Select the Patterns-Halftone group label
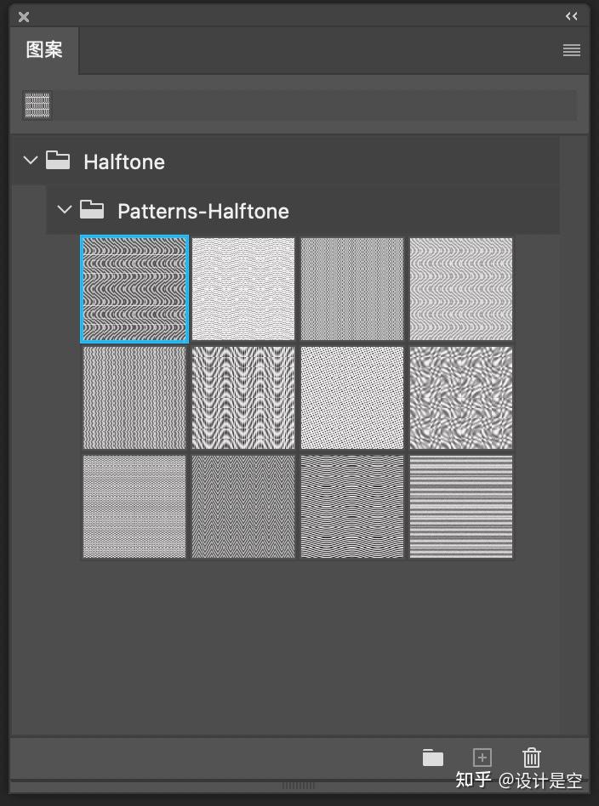Viewport: 599px width, 806px height. tap(203, 211)
